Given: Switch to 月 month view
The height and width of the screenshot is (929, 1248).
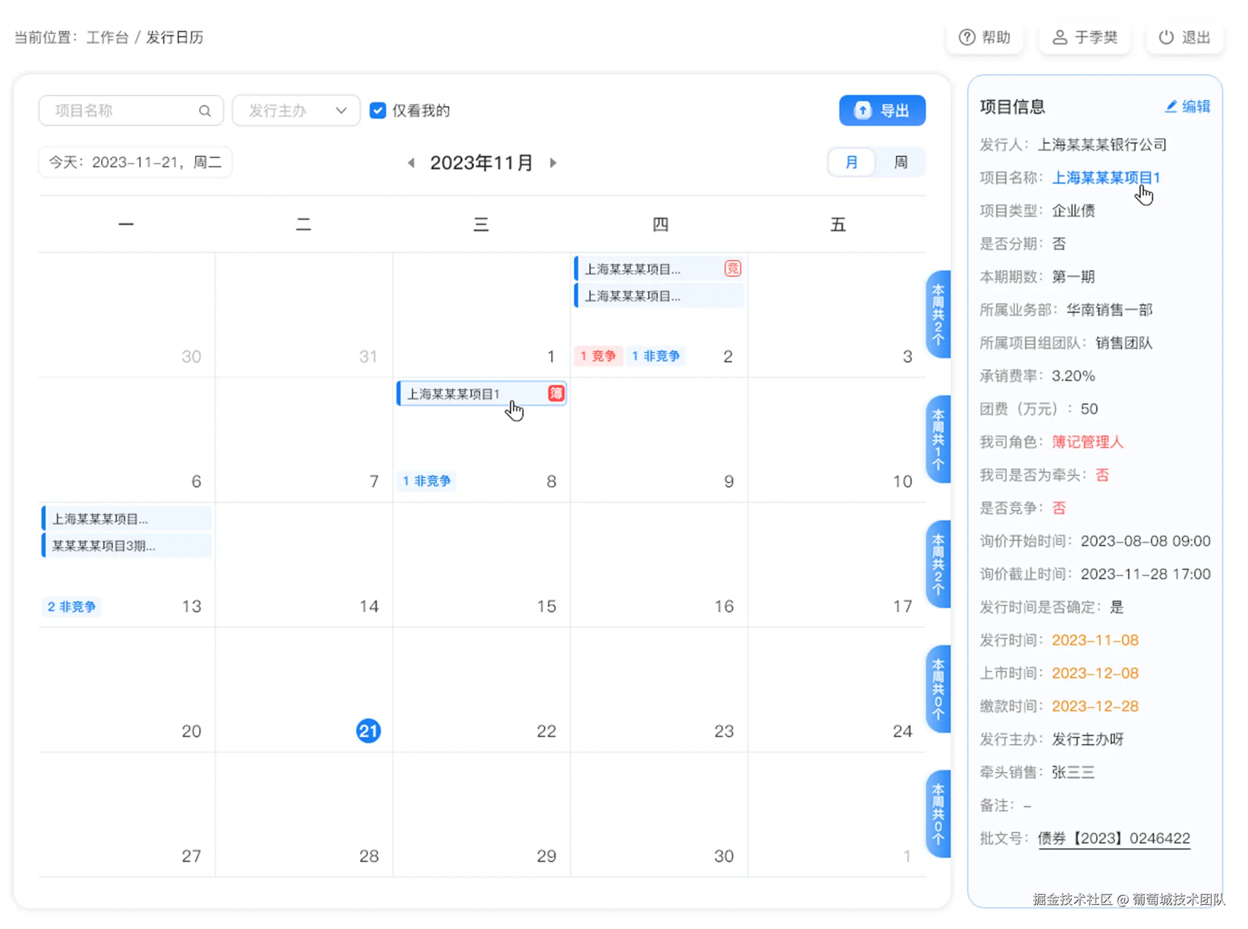Looking at the screenshot, I should (851, 163).
